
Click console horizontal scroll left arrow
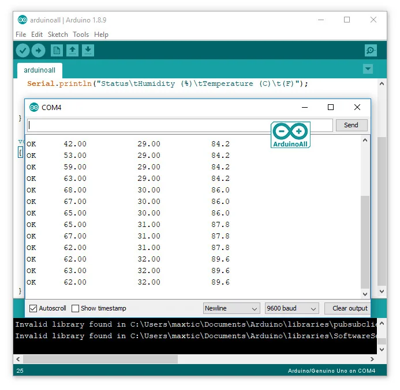[x=18, y=359]
